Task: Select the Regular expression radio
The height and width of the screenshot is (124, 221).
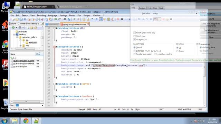Action: [x=134, y=54]
